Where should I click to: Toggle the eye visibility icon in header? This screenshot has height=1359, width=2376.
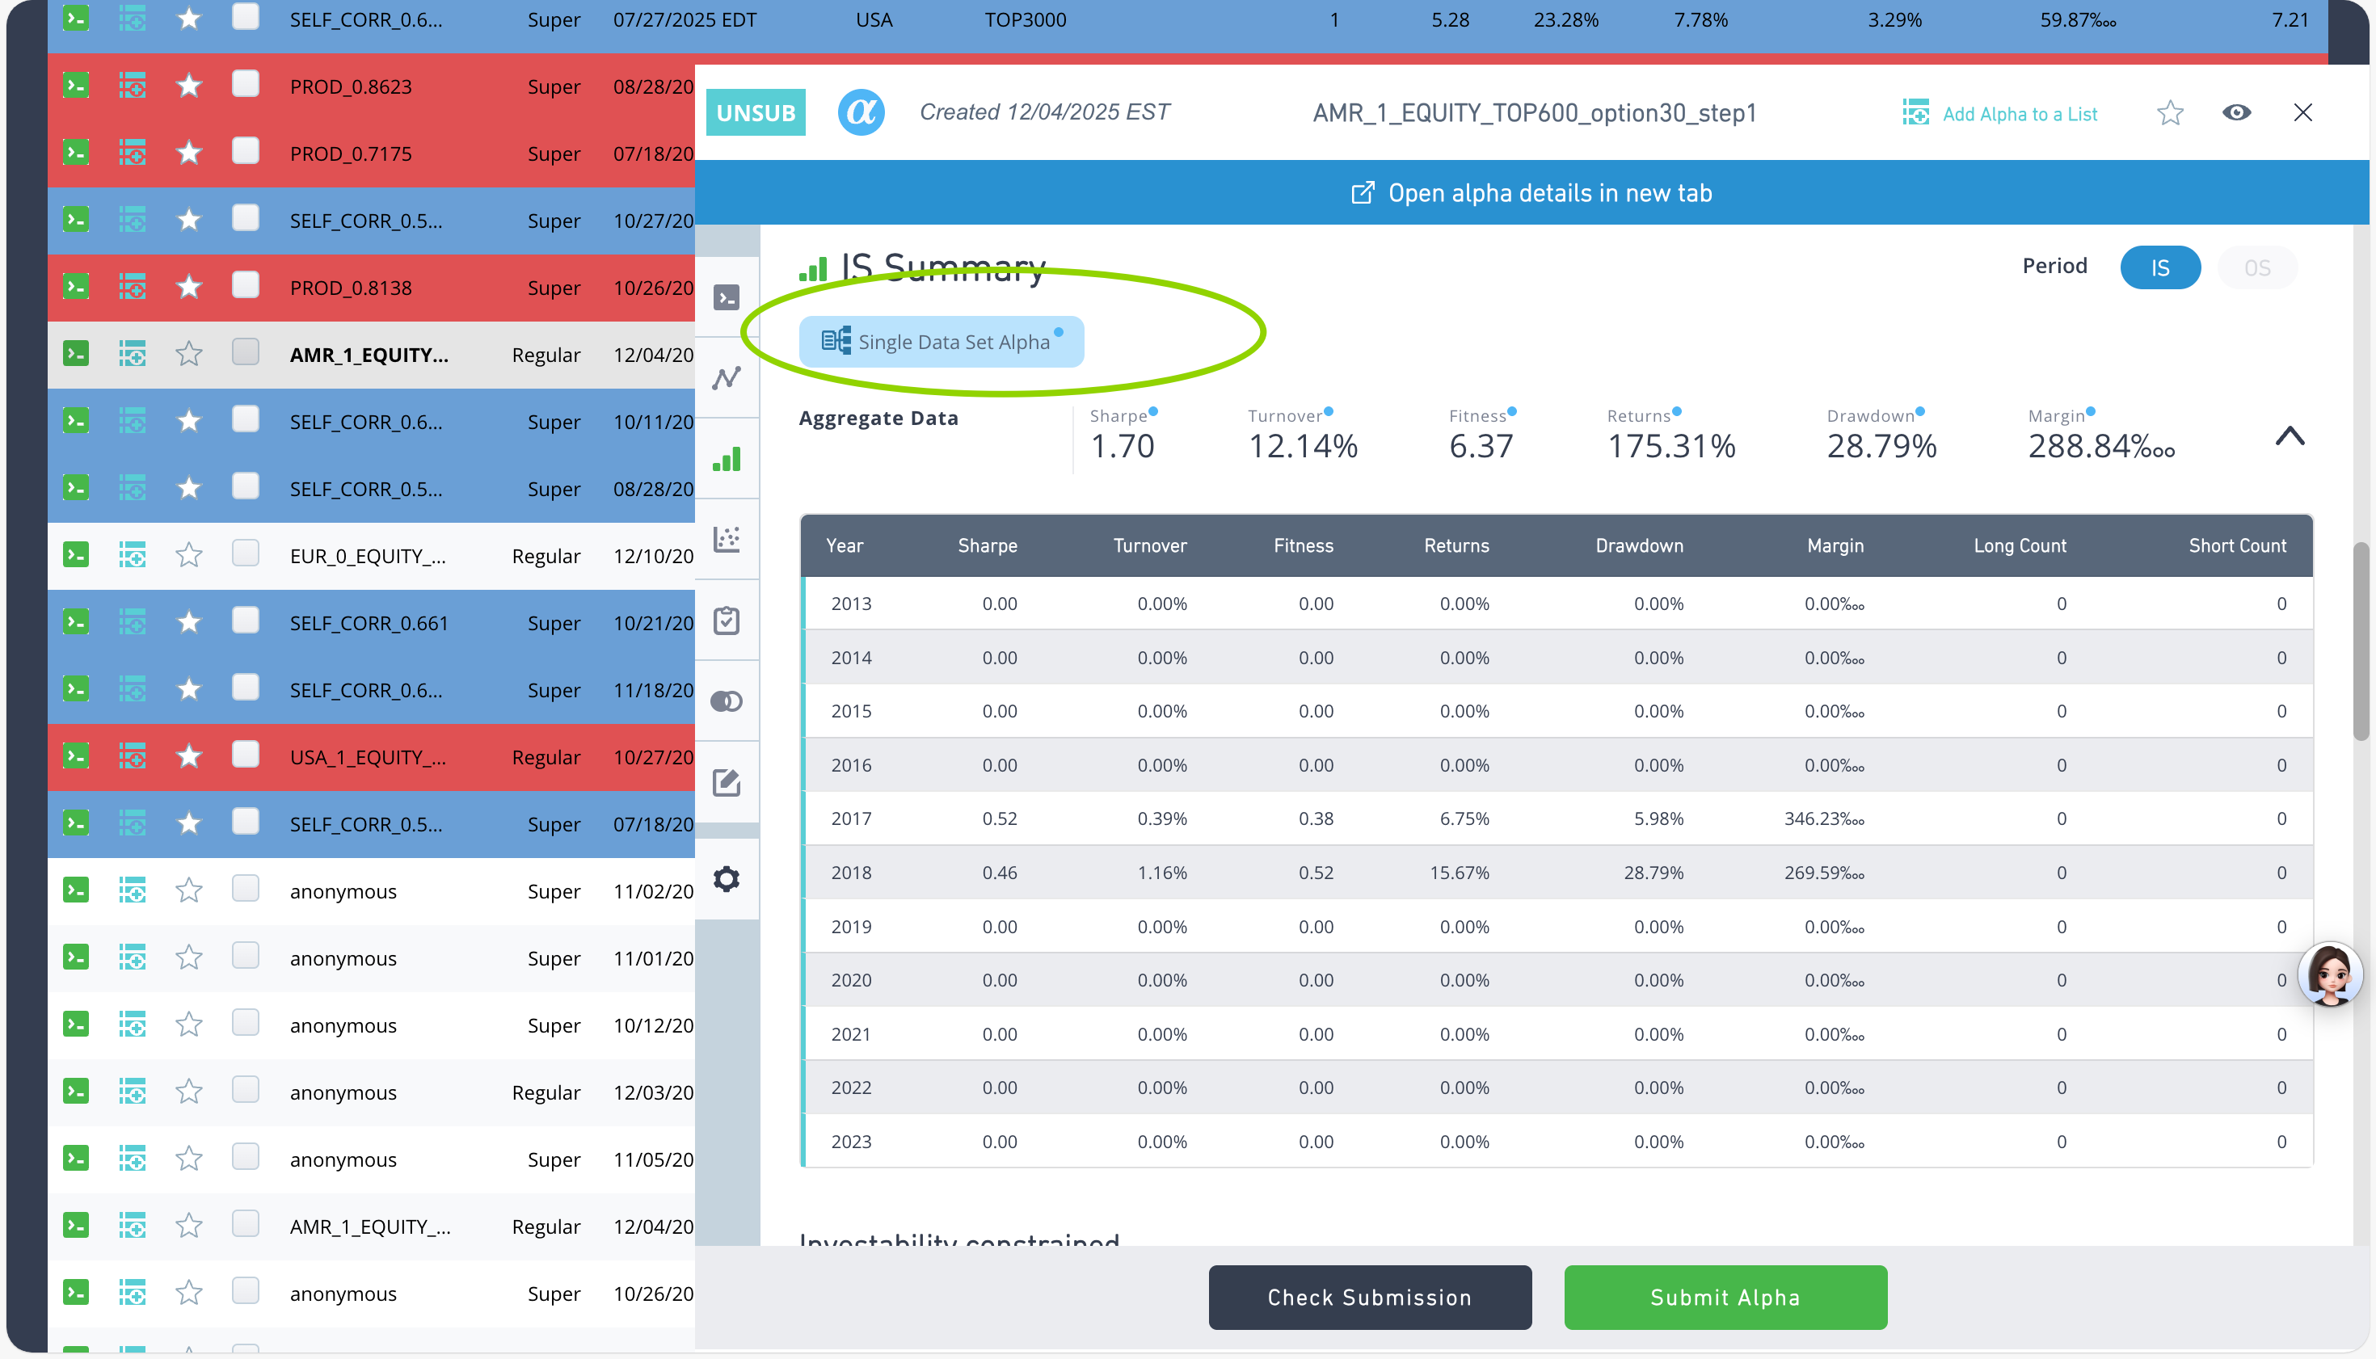tap(2236, 113)
